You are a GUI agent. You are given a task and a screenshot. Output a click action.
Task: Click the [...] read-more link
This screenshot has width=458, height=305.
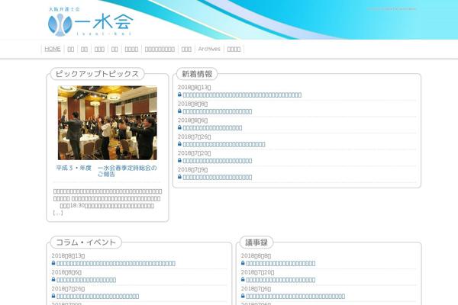[x=58, y=213]
